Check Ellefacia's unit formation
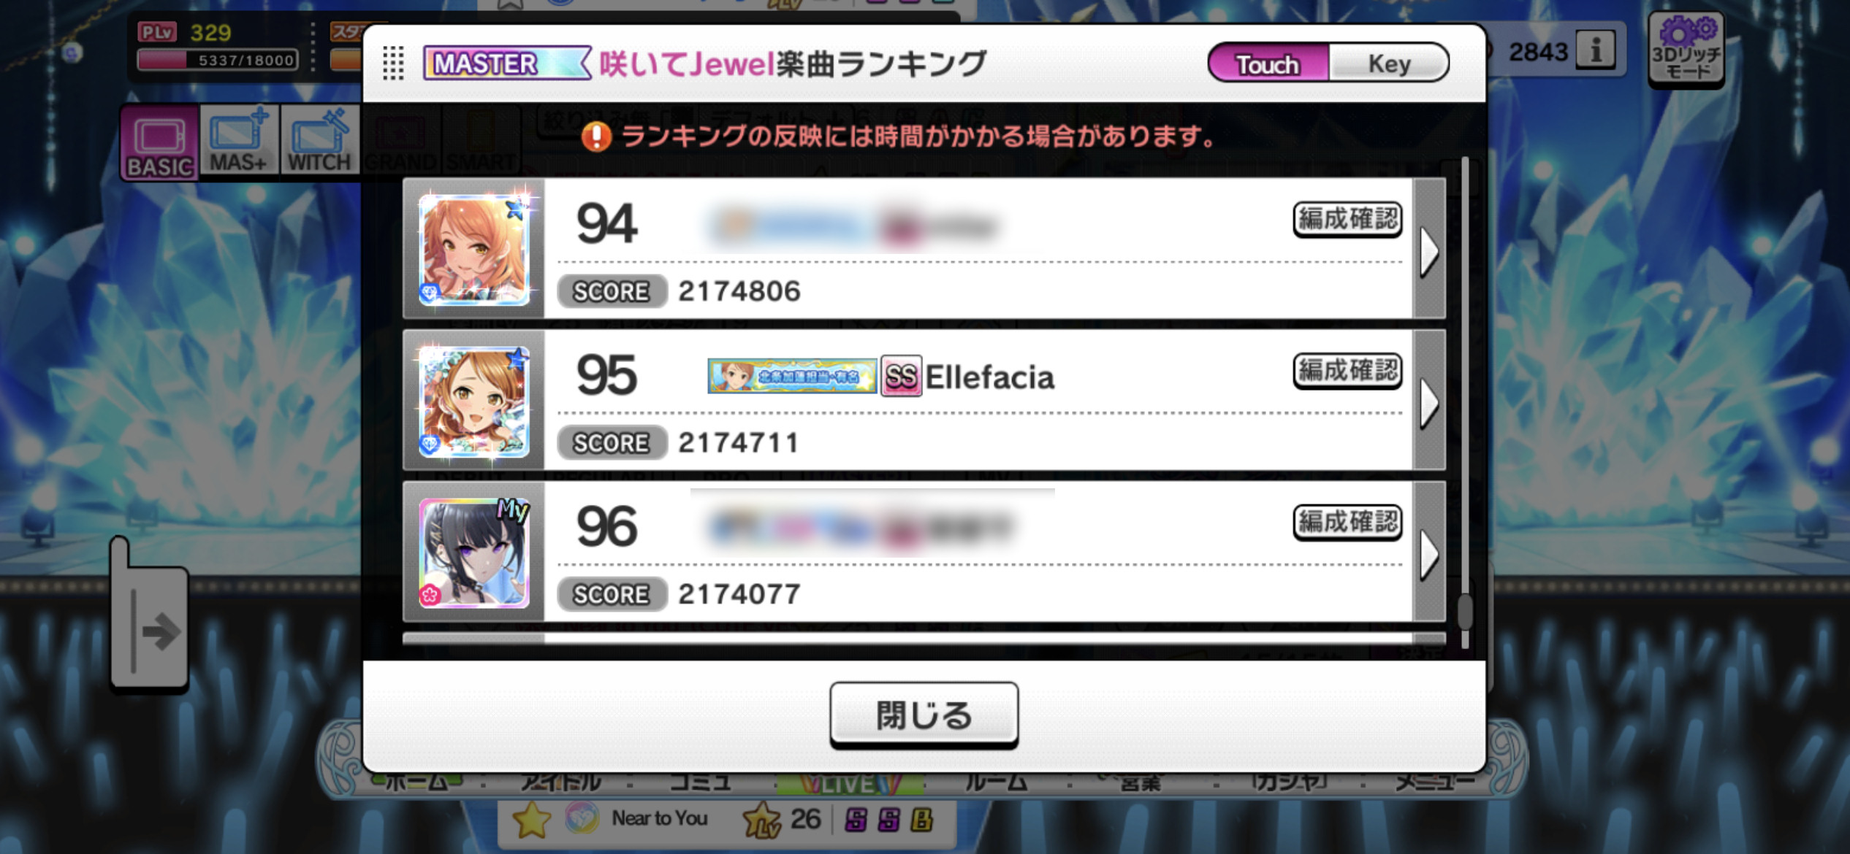 (x=1347, y=371)
